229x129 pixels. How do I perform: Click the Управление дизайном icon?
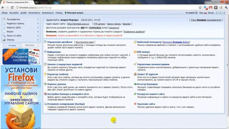coord(45,42)
